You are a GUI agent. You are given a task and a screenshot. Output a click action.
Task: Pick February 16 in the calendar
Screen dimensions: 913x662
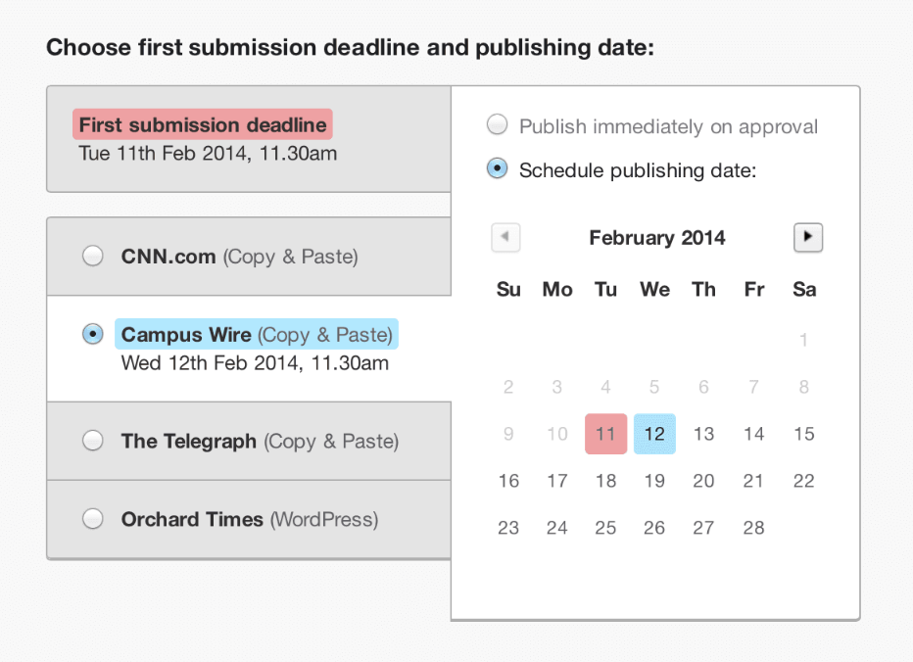point(508,481)
